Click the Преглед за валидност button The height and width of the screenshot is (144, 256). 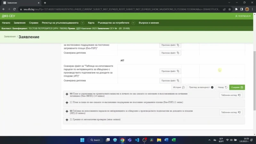[x=201, y=87]
